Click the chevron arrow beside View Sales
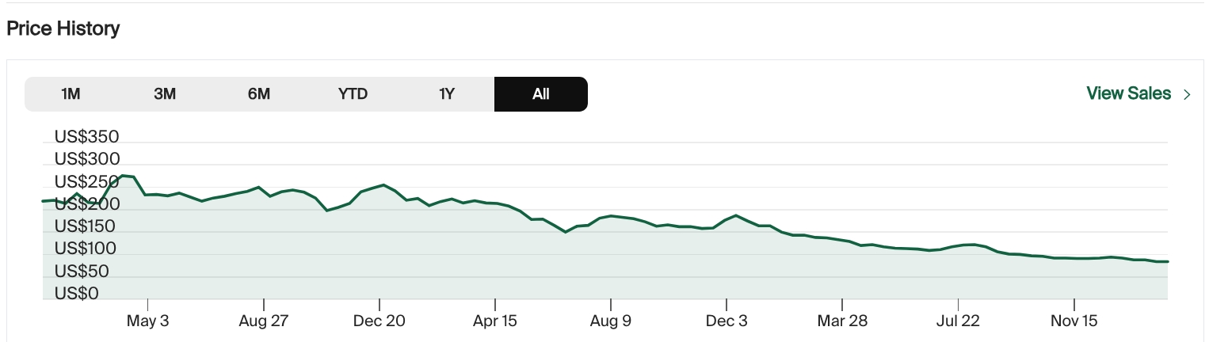The width and height of the screenshot is (1209, 342). pyautogui.click(x=1187, y=94)
